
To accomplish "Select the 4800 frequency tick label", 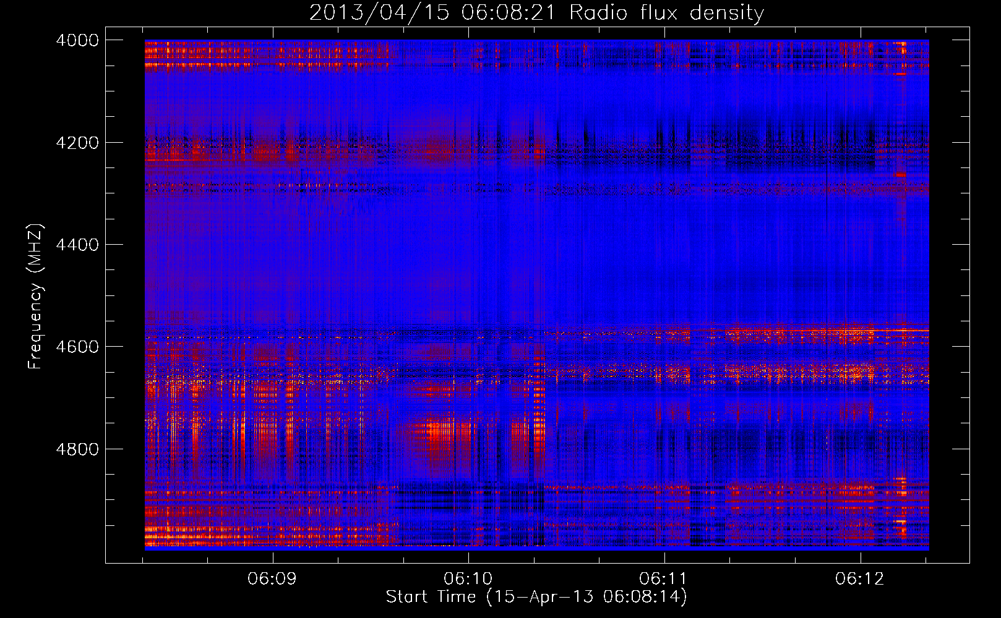I will pos(77,449).
